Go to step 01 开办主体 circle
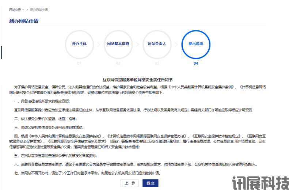Viewport: 289px width, 190px height. click(x=79, y=45)
